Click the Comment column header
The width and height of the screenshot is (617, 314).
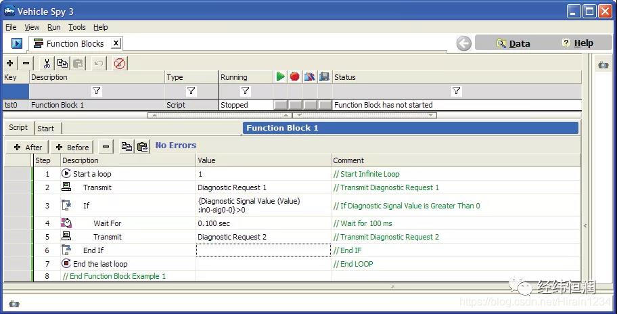click(x=455, y=160)
